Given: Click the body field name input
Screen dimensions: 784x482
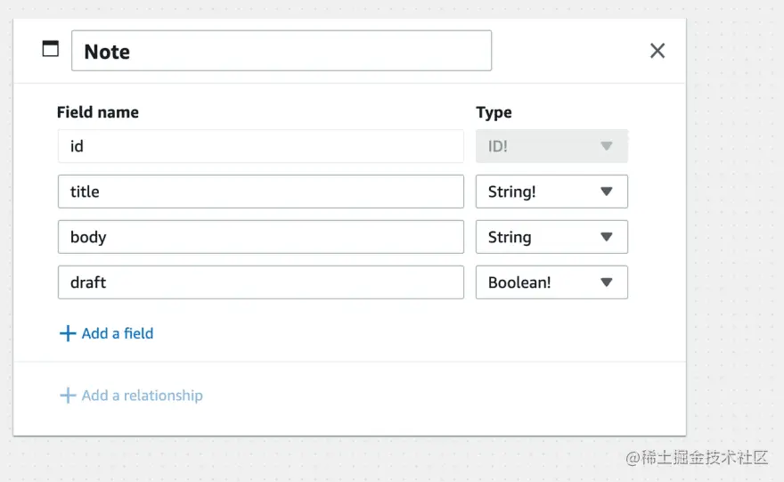Looking at the screenshot, I should tap(260, 237).
